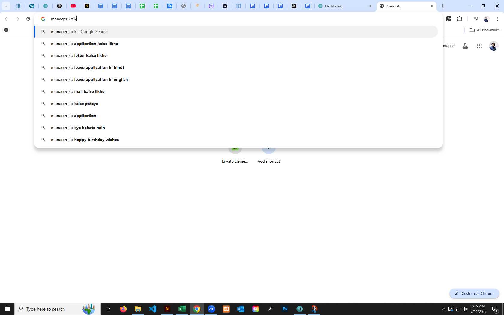Click the fx extension icon in toolbar
Viewport: 504px width, 315px height.
[x=449, y=19]
